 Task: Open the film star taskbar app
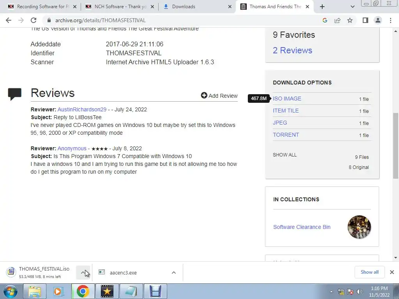click(x=107, y=291)
